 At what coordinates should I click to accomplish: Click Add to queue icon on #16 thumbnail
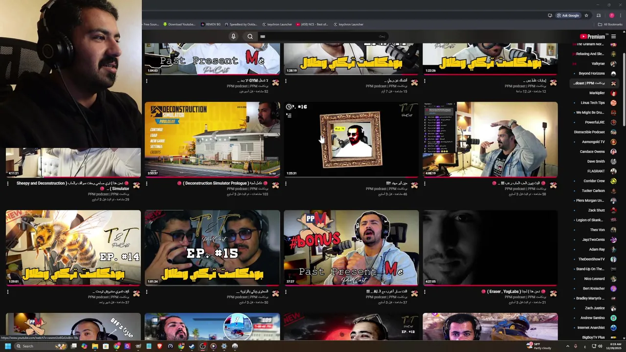click(289, 116)
